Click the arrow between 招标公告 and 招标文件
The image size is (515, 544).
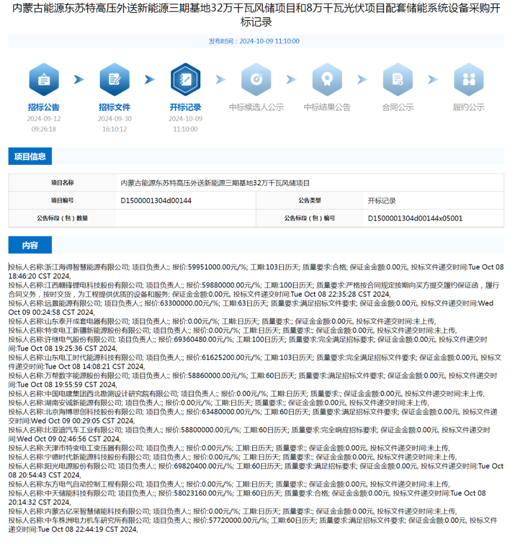pyautogui.click(x=79, y=80)
